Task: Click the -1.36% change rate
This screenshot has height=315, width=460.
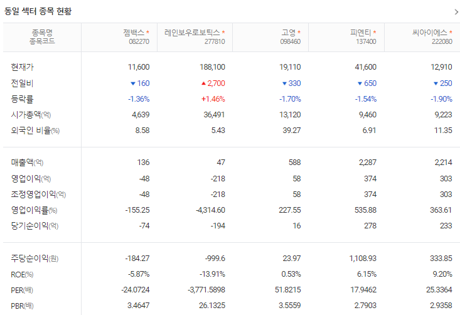Action: pyautogui.click(x=139, y=99)
